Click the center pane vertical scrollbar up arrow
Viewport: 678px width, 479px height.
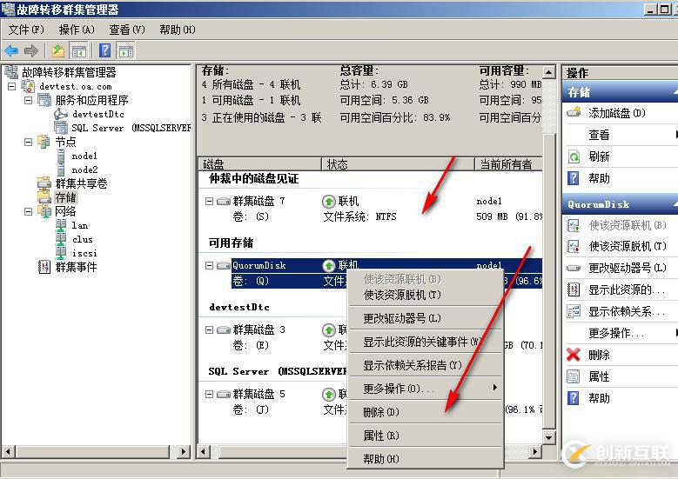[549, 72]
